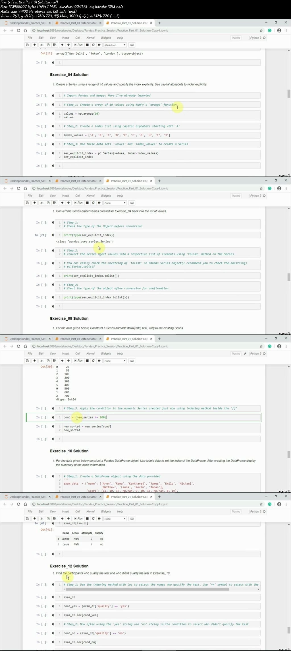
Task: Click the paste cells icon in the Exercise_04 frame toolbar
Action: (55, 45)
